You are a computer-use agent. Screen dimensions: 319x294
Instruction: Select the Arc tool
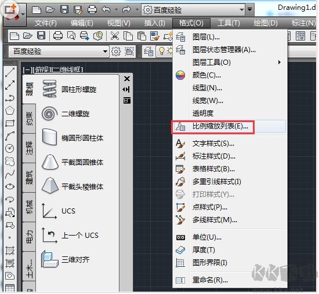[10, 136]
